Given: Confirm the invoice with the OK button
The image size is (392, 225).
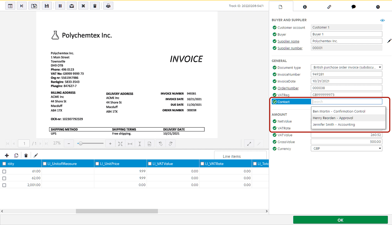Looking at the screenshot, I should tap(340, 220).
